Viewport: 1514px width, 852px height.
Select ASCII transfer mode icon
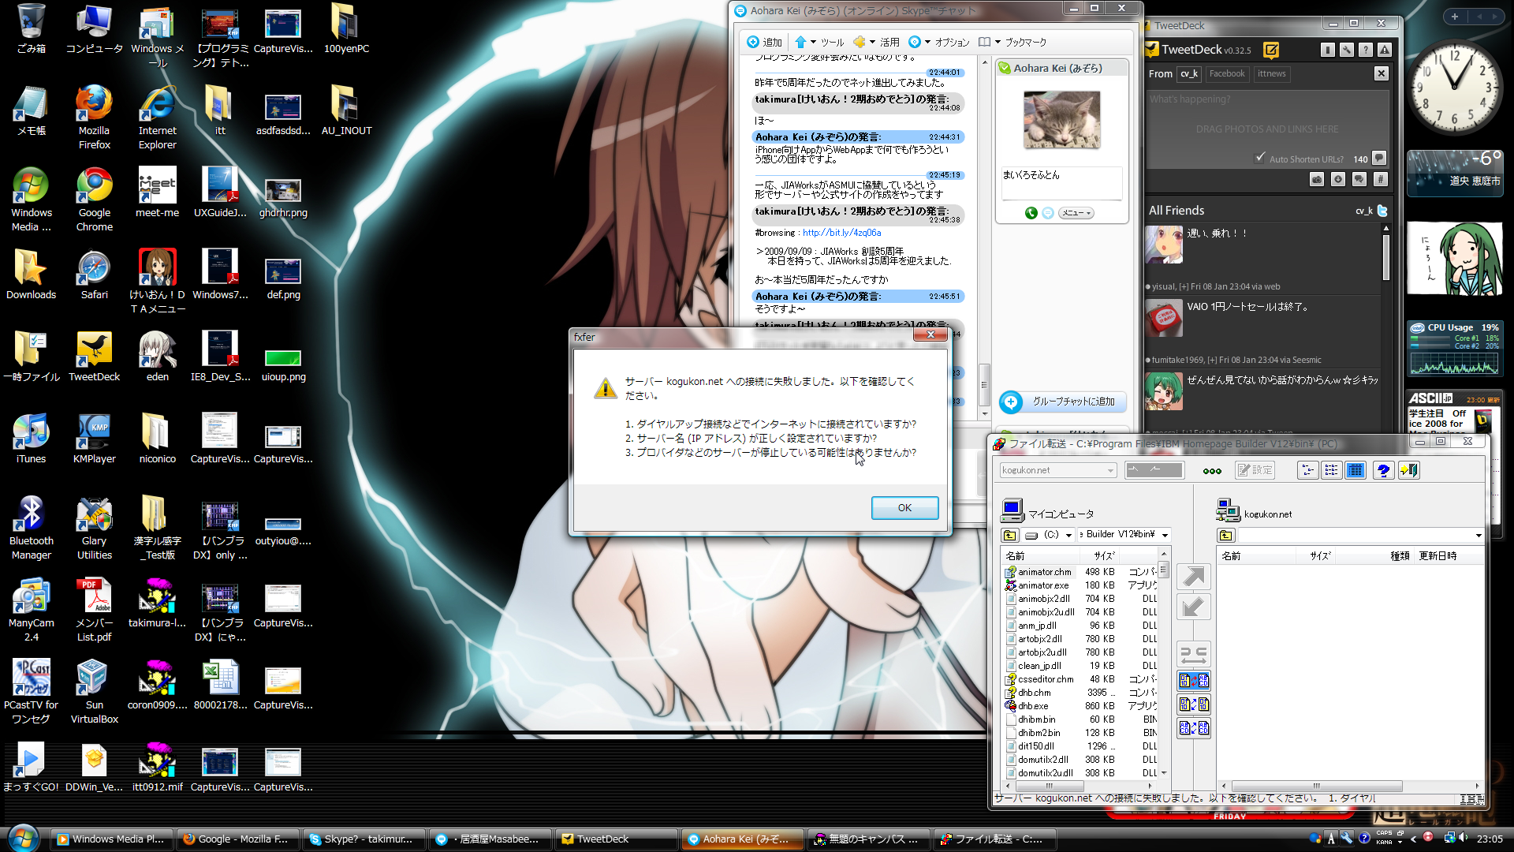(1193, 728)
